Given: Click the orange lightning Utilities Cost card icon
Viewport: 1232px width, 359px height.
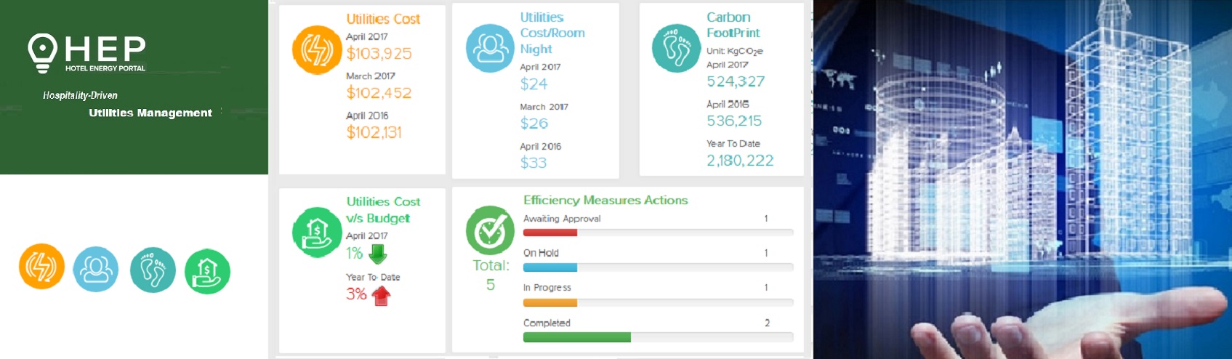Looking at the screenshot, I should pos(317,50).
